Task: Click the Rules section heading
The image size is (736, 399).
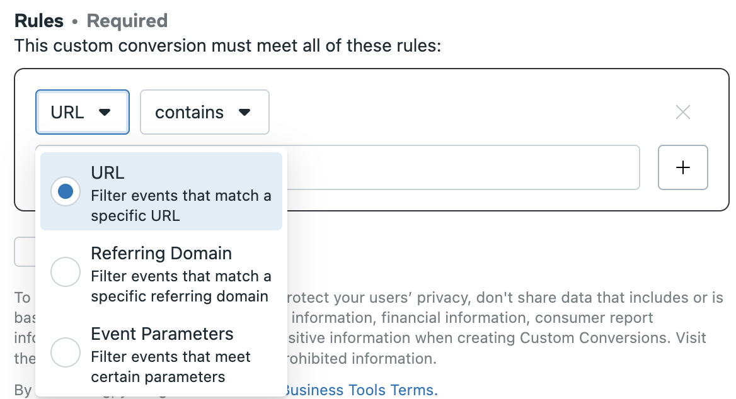Action: pos(39,21)
